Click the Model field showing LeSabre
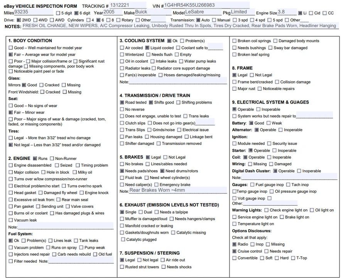The image size is (341, 278). 203,12
